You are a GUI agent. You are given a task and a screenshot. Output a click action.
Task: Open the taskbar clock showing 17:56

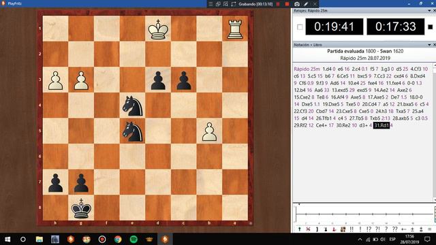[409, 239]
